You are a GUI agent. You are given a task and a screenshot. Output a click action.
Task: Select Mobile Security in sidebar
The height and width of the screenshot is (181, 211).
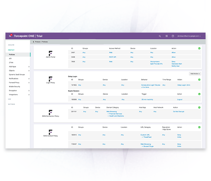[x=14, y=87]
